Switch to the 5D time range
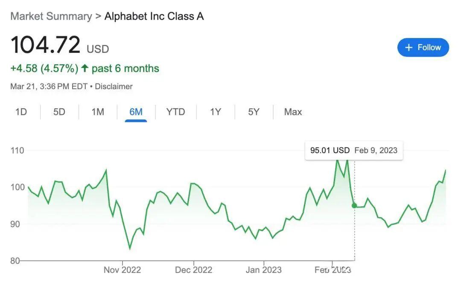Screen dimensions: 461x282 tap(59, 112)
